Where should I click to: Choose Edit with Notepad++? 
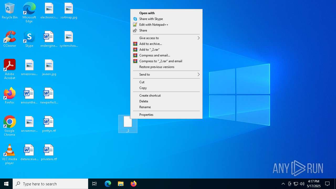click(166, 25)
